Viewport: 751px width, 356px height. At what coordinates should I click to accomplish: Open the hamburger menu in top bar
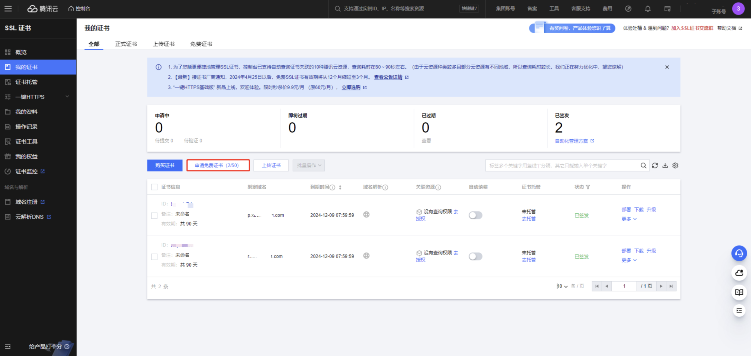pos(8,8)
